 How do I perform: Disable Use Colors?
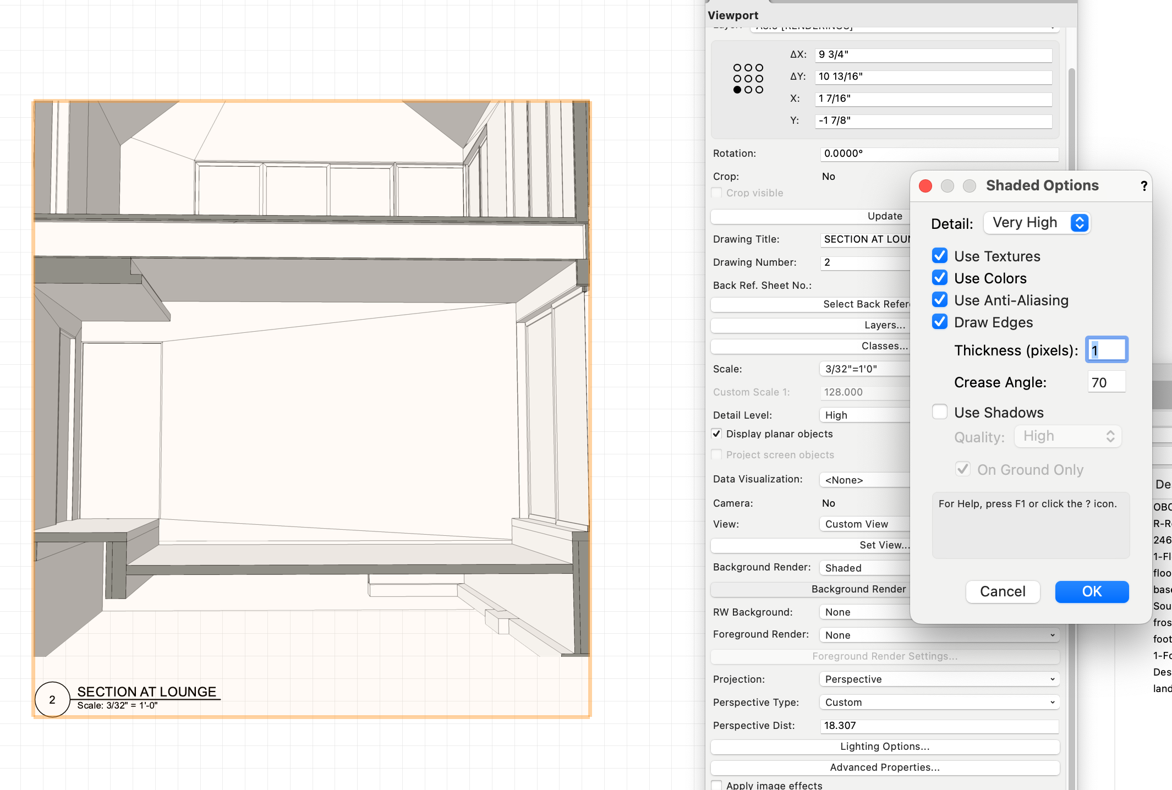pos(939,277)
